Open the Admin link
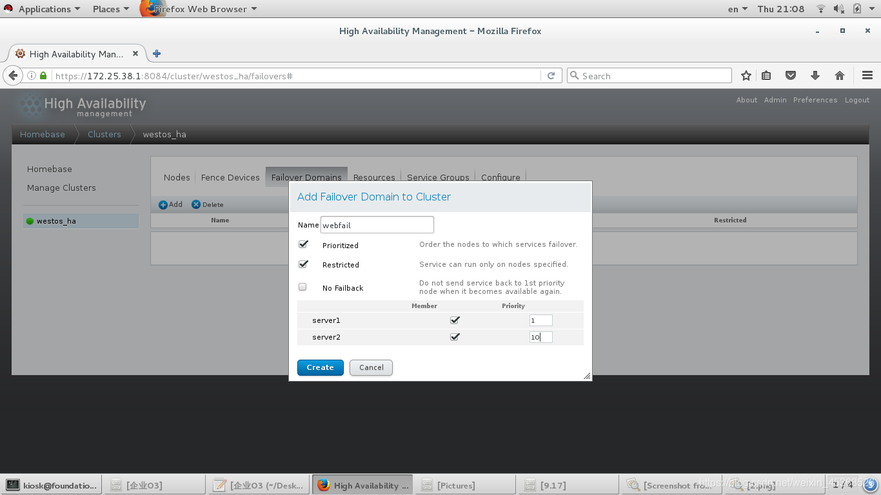 (x=775, y=100)
